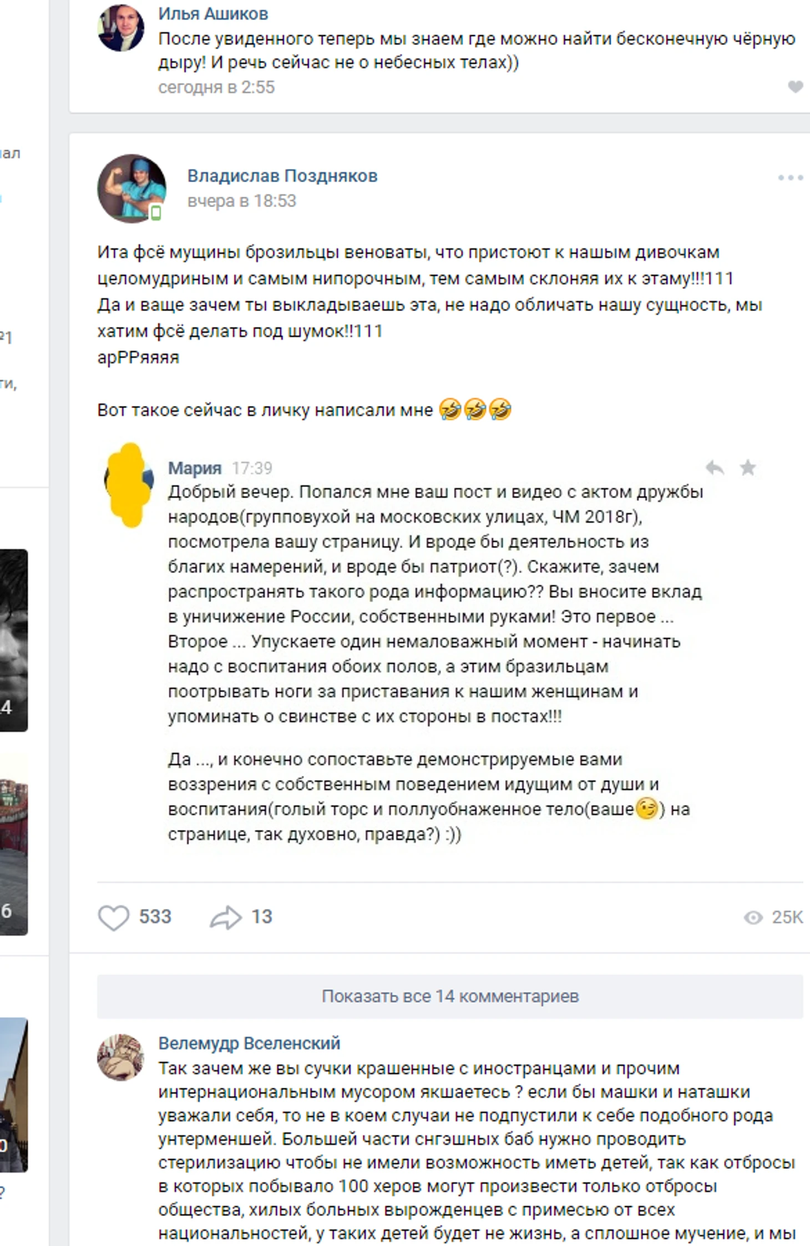Click post timestamp вчера в 18:53
This screenshot has width=810, height=1246.
(x=242, y=200)
